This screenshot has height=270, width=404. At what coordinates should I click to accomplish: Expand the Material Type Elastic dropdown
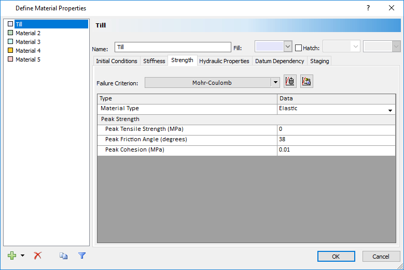tap(390, 111)
